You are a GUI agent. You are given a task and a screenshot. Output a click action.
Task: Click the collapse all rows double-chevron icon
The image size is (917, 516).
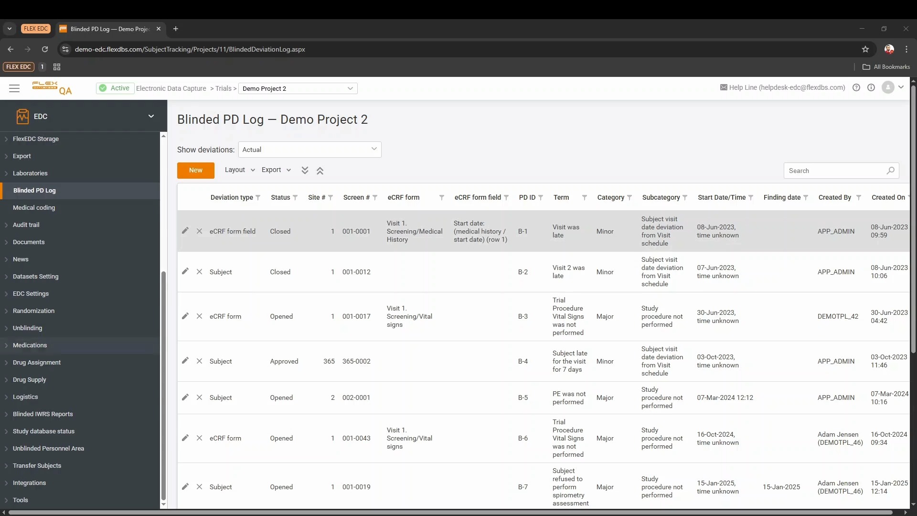click(320, 171)
